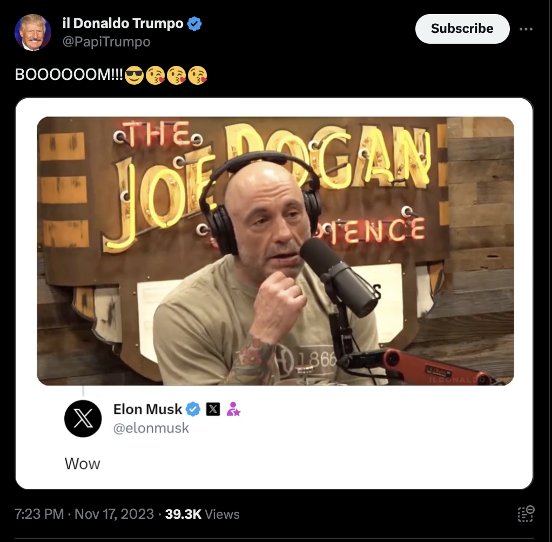Click il Donaldo Trumpo display name
Viewport: 552px width, 542px height.
(x=123, y=23)
